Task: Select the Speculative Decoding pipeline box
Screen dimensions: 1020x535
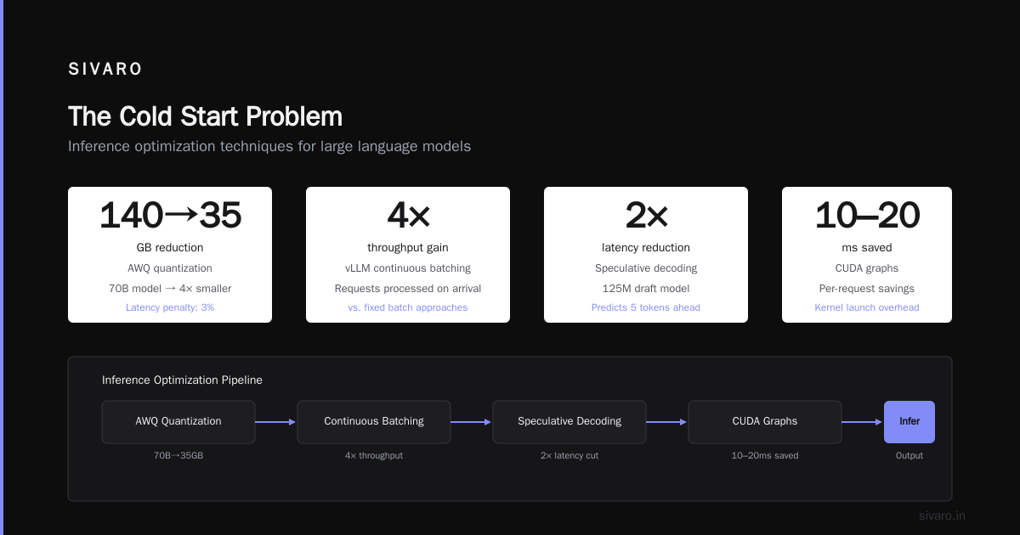Action: (x=569, y=422)
